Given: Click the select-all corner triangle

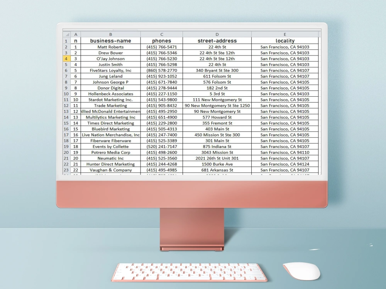Looking at the screenshot, I should pyautogui.click(x=67, y=34).
